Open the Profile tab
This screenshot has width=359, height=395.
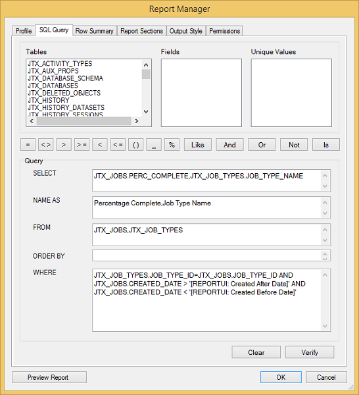point(24,31)
